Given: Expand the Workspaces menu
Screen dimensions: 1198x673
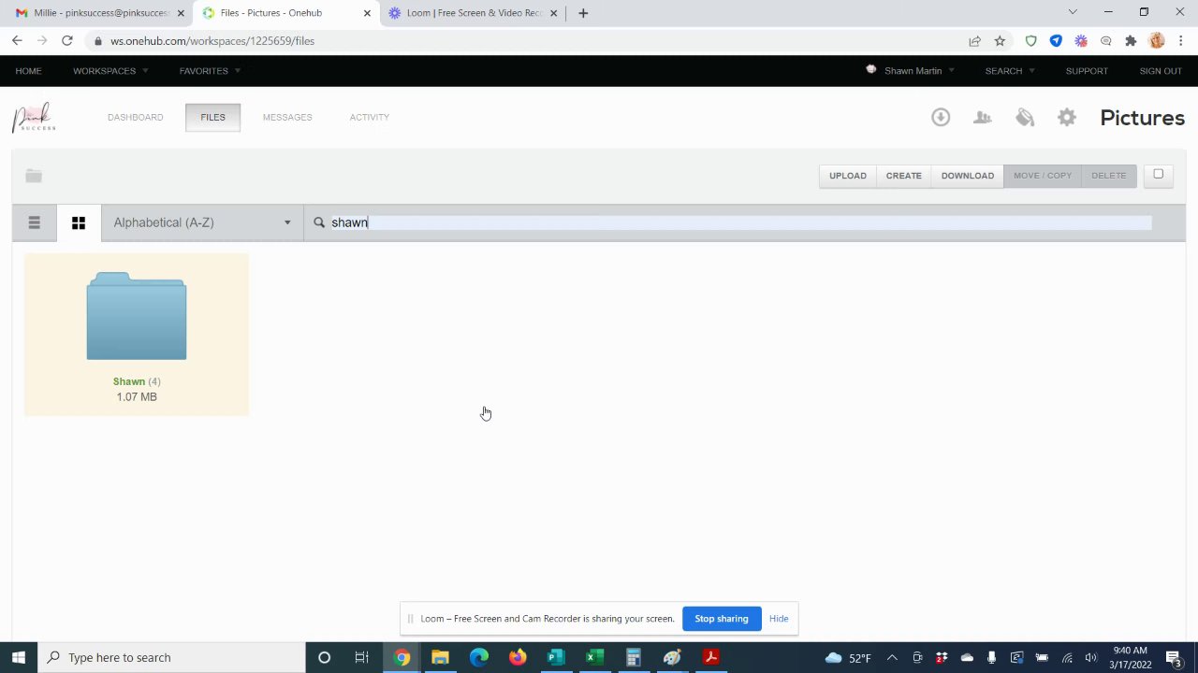Looking at the screenshot, I should pos(110,71).
